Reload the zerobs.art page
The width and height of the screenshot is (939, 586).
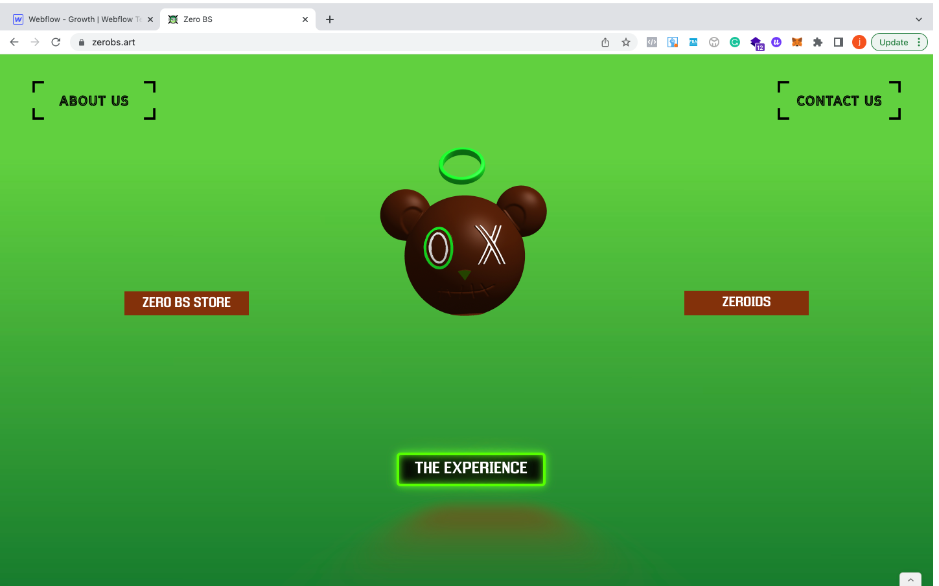coord(56,42)
